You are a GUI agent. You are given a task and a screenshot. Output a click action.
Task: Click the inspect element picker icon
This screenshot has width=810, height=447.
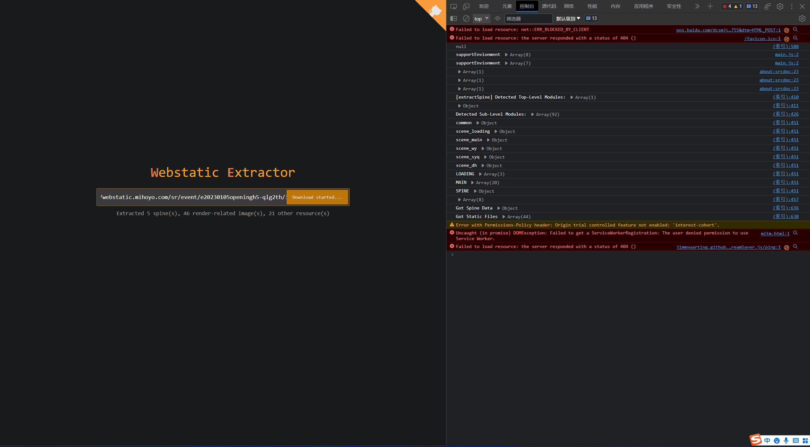point(453,7)
